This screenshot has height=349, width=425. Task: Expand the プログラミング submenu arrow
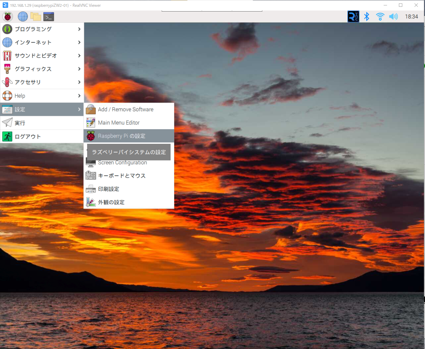point(79,29)
